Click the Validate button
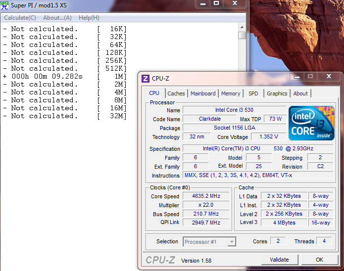344x271 pixels. tap(279, 260)
